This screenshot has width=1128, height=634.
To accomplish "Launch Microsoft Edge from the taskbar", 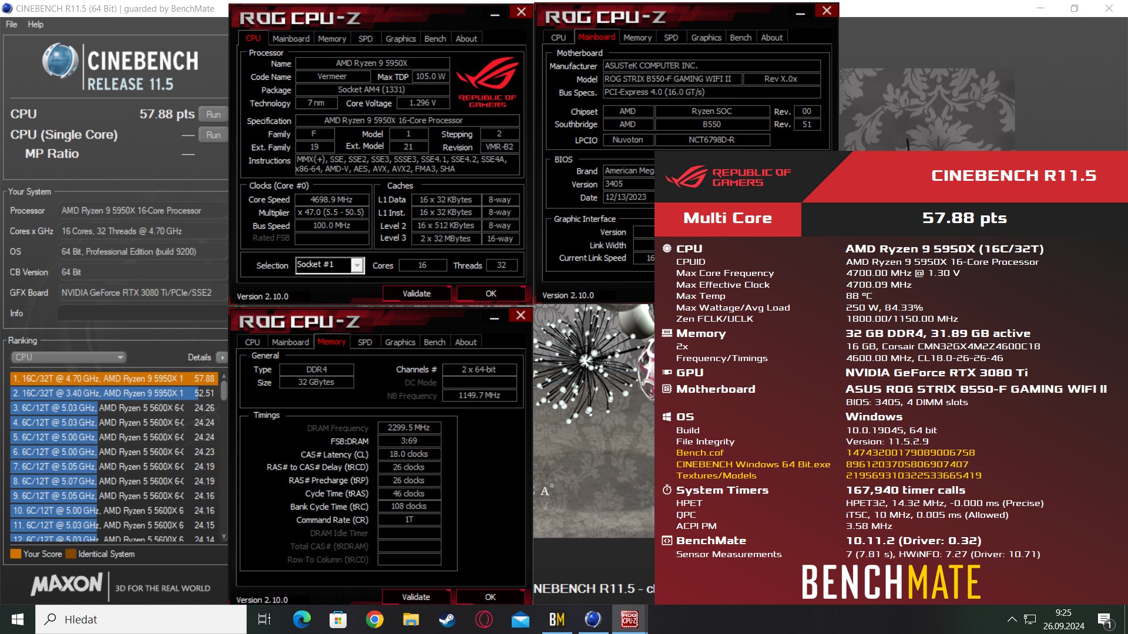I will pyautogui.click(x=301, y=619).
